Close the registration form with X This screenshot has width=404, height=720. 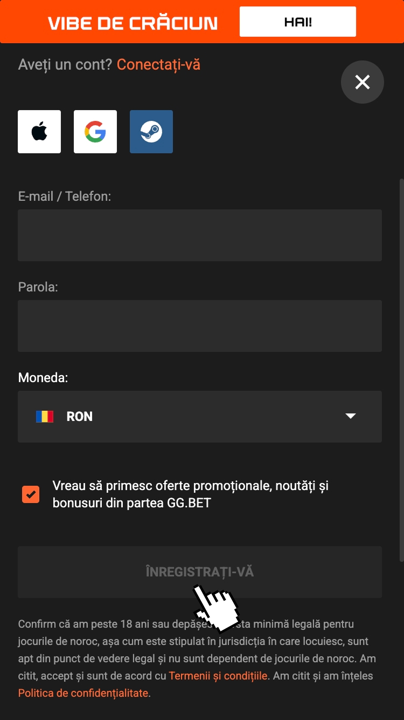coord(363,82)
